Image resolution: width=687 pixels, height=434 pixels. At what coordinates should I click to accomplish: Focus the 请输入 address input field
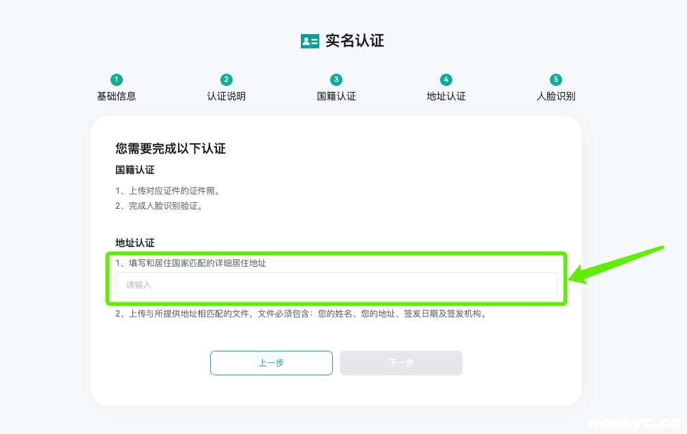[336, 285]
